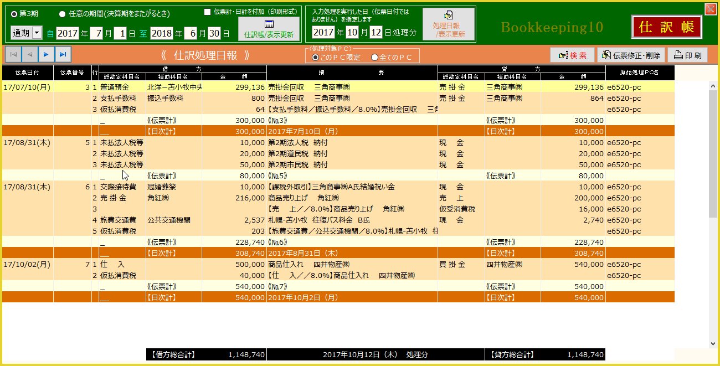The width and height of the screenshot is (720, 366).
Task: Select 第3期 radio button
Action: coord(14,13)
